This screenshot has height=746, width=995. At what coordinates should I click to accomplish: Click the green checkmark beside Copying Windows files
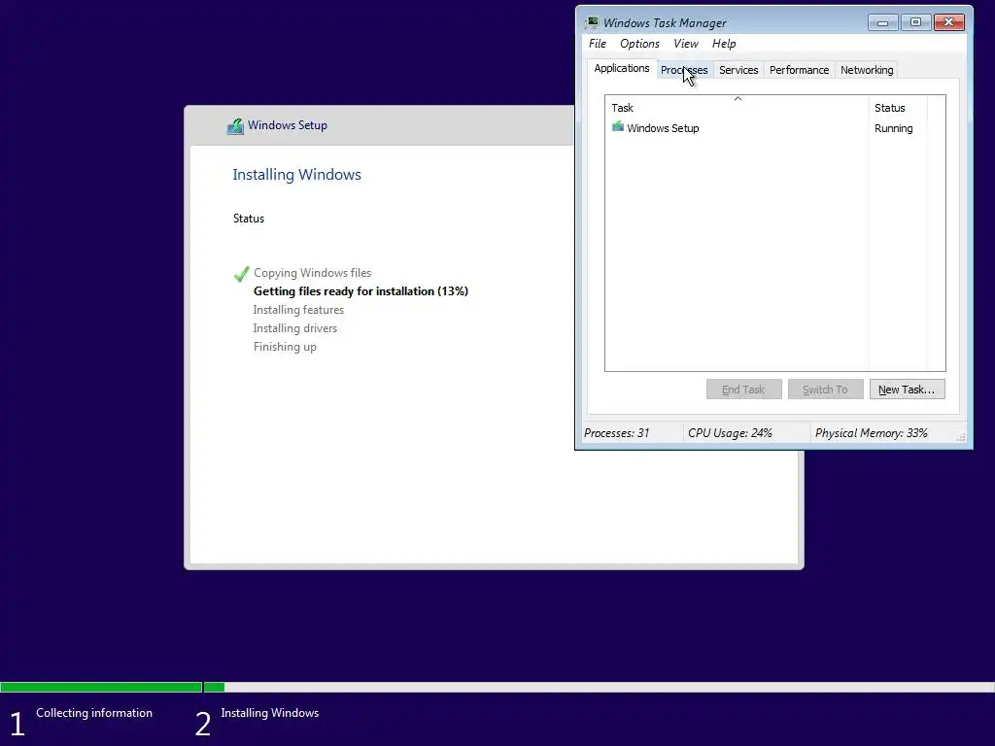pos(241,274)
